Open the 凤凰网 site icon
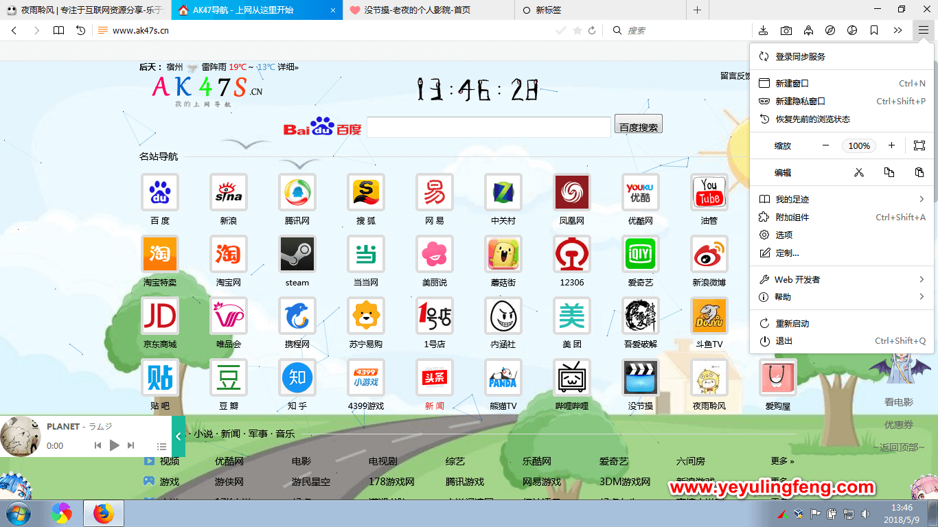Image resolution: width=938 pixels, height=527 pixels. coord(572,192)
